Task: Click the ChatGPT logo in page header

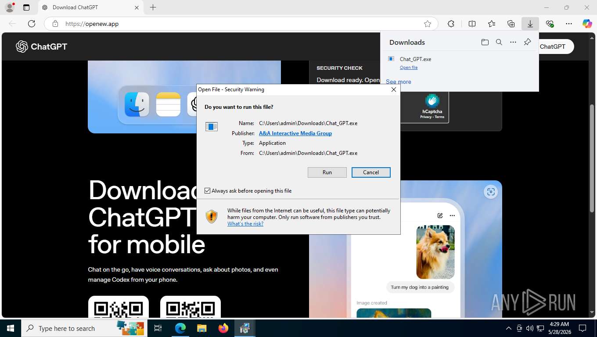Action: pyautogui.click(x=41, y=47)
